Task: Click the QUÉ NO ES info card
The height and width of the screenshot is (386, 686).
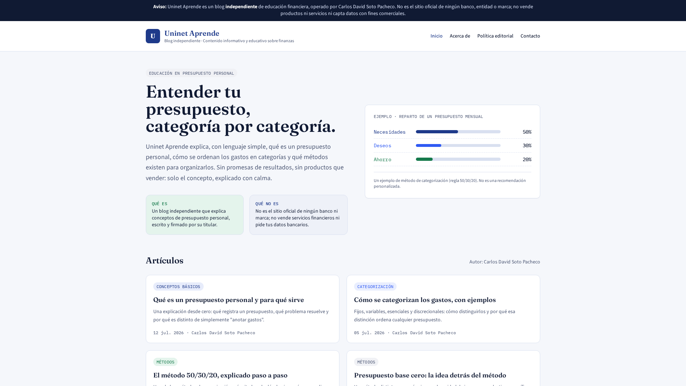Action: pos(298,215)
